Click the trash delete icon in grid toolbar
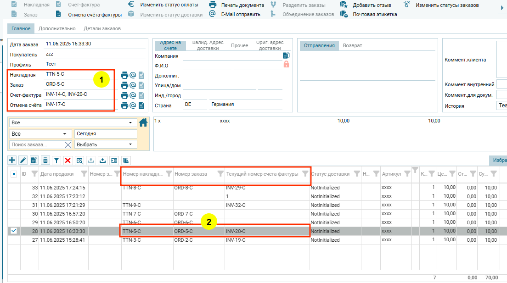507x283 pixels. point(45,160)
